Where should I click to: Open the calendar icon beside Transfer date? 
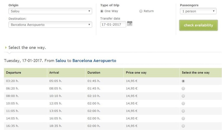(130, 23)
